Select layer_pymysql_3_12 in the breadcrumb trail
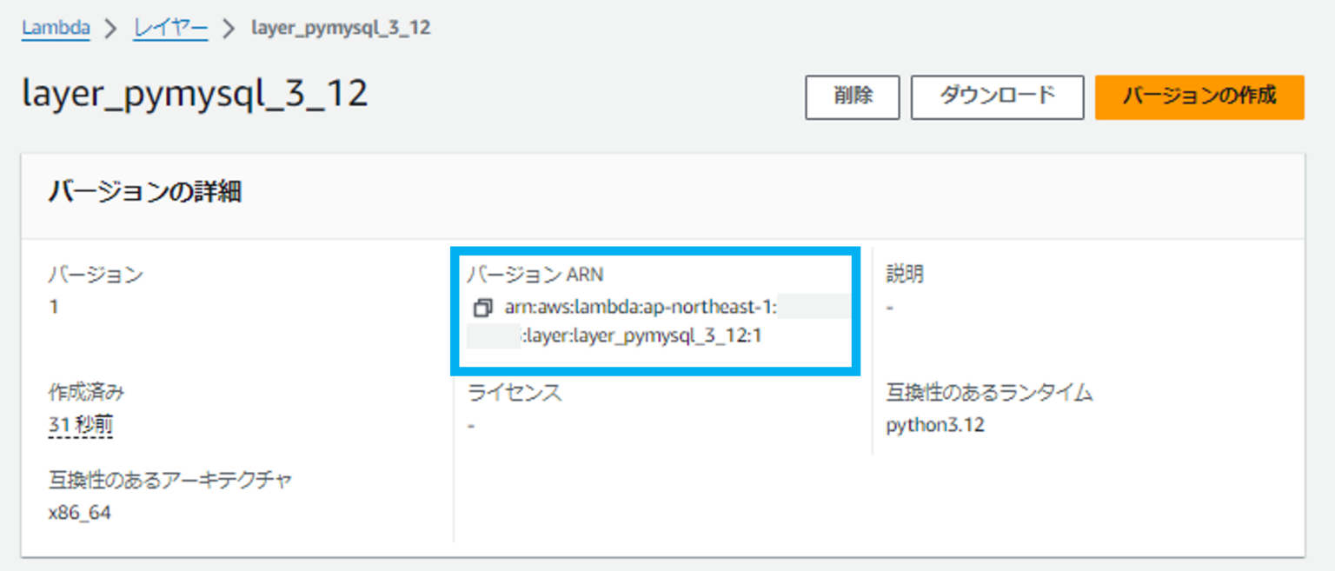Screen dimensions: 1335x571 [x=341, y=28]
